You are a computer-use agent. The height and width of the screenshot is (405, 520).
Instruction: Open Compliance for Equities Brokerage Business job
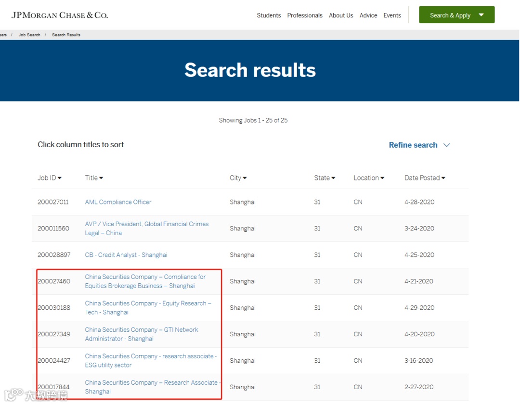(145, 281)
